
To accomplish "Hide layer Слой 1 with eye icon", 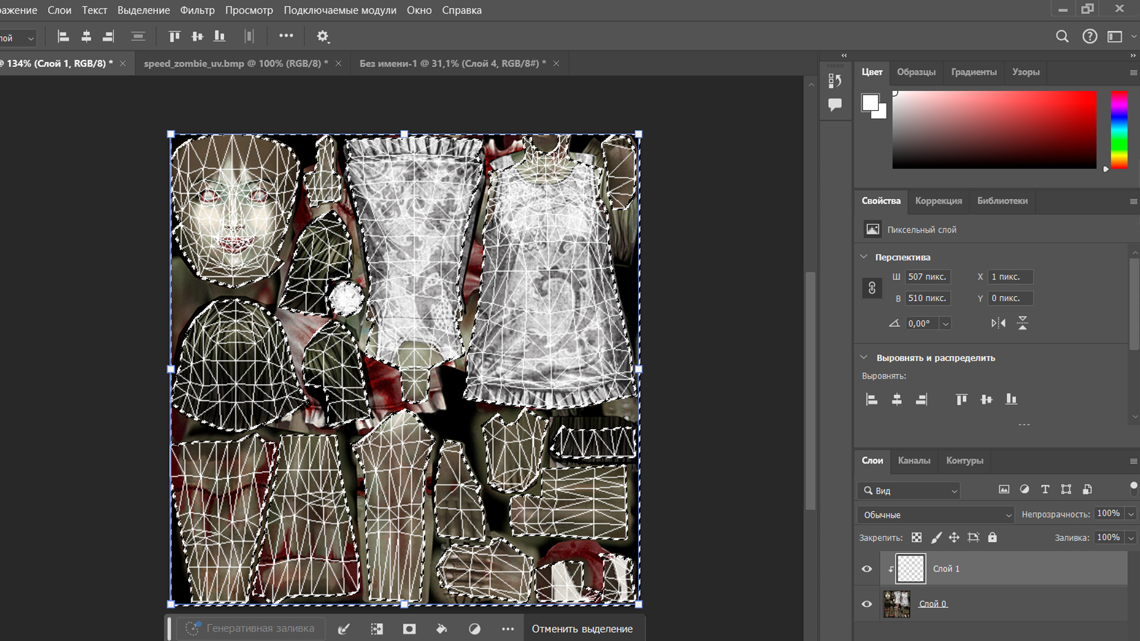I will point(867,569).
